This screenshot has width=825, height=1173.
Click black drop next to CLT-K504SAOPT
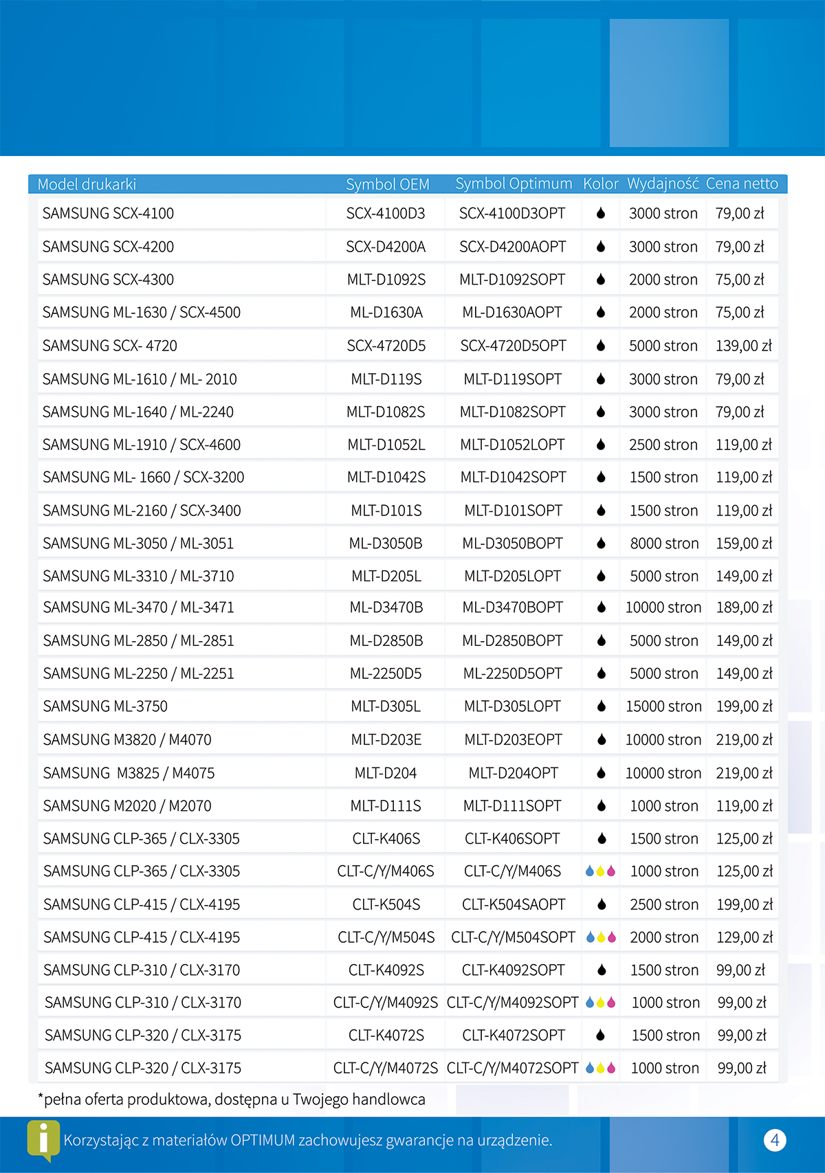[602, 904]
